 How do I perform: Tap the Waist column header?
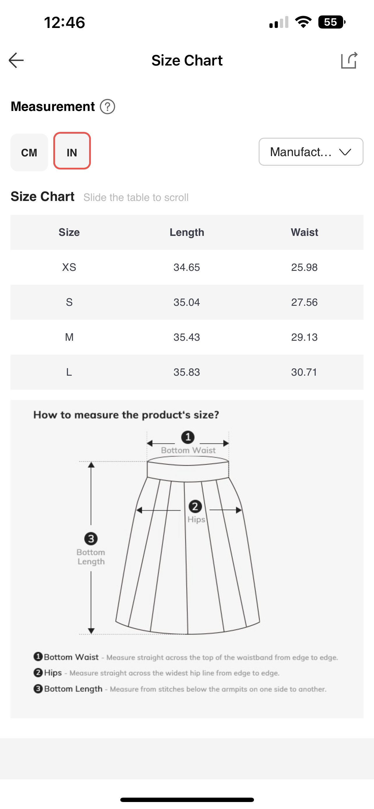(304, 232)
